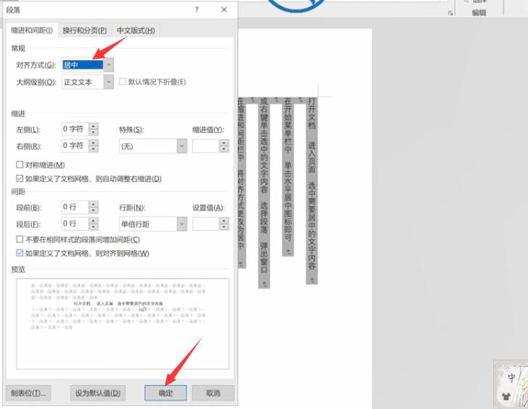This screenshot has width=528, height=409.
Task: Close the 段落 dialog
Action: click(x=224, y=9)
